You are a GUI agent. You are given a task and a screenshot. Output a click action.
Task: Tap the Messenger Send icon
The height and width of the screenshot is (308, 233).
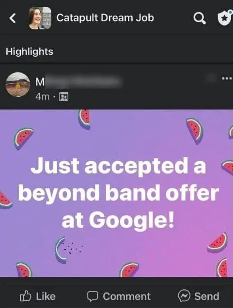184,295
